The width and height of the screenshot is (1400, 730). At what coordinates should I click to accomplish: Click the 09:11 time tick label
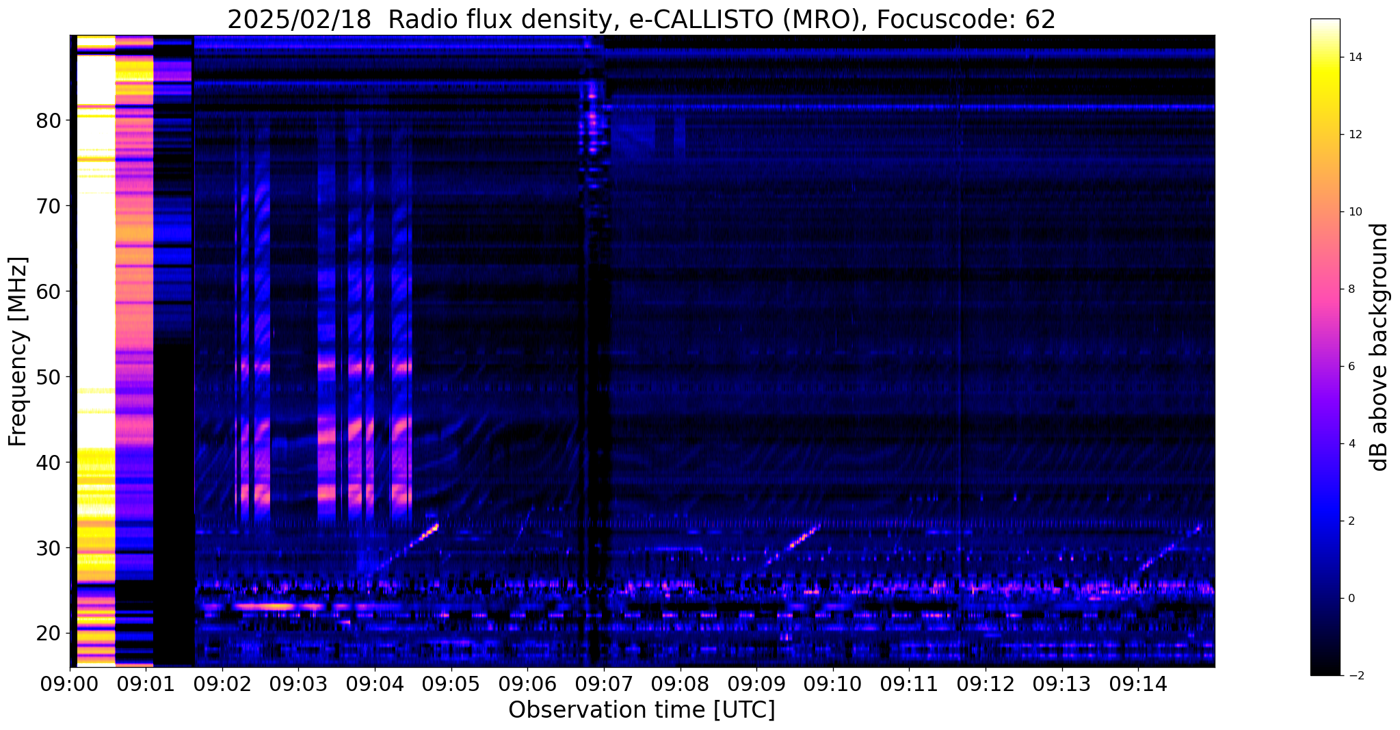(x=909, y=683)
